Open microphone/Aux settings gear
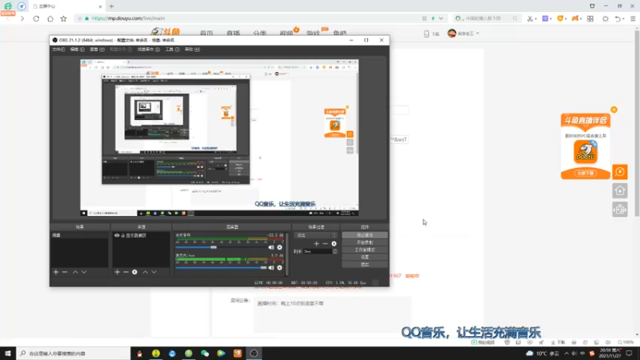640x360 pixels. (x=279, y=268)
